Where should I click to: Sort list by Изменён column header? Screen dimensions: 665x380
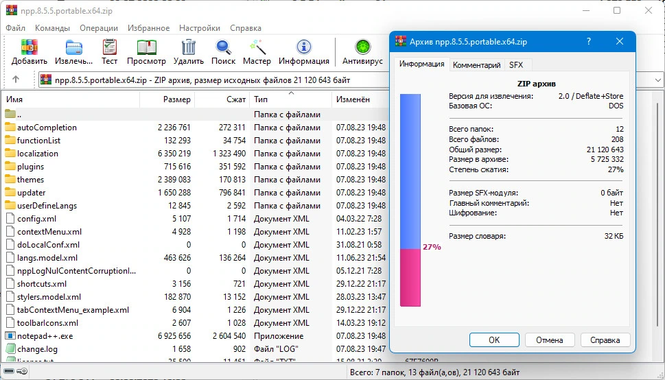(x=360, y=99)
